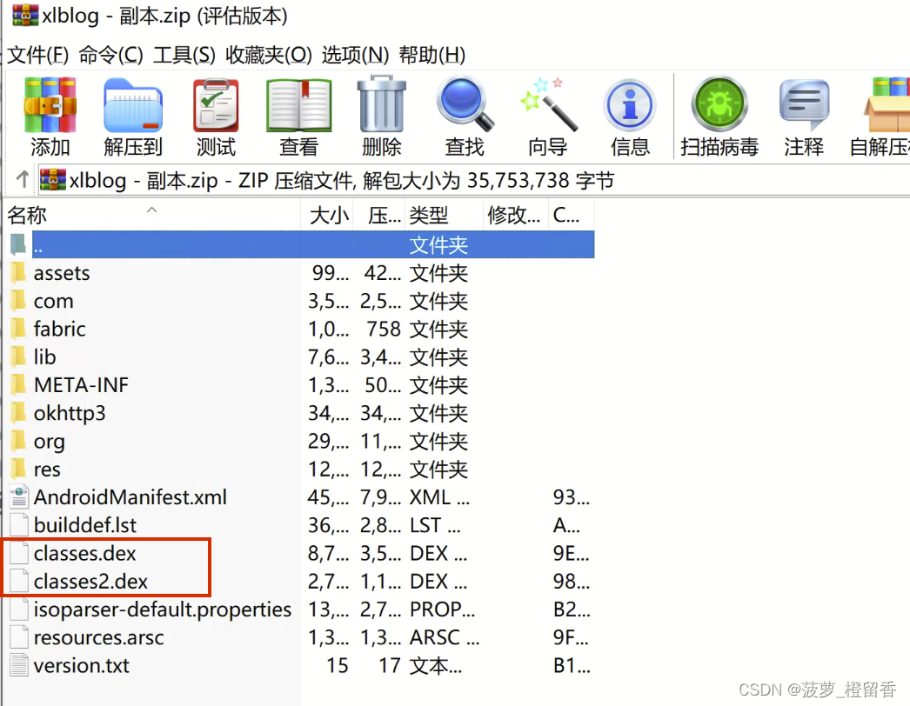The width and height of the screenshot is (910, 706).
Task: Click the WinRAR icon in the title bar
Action: (x=25, y=15)
